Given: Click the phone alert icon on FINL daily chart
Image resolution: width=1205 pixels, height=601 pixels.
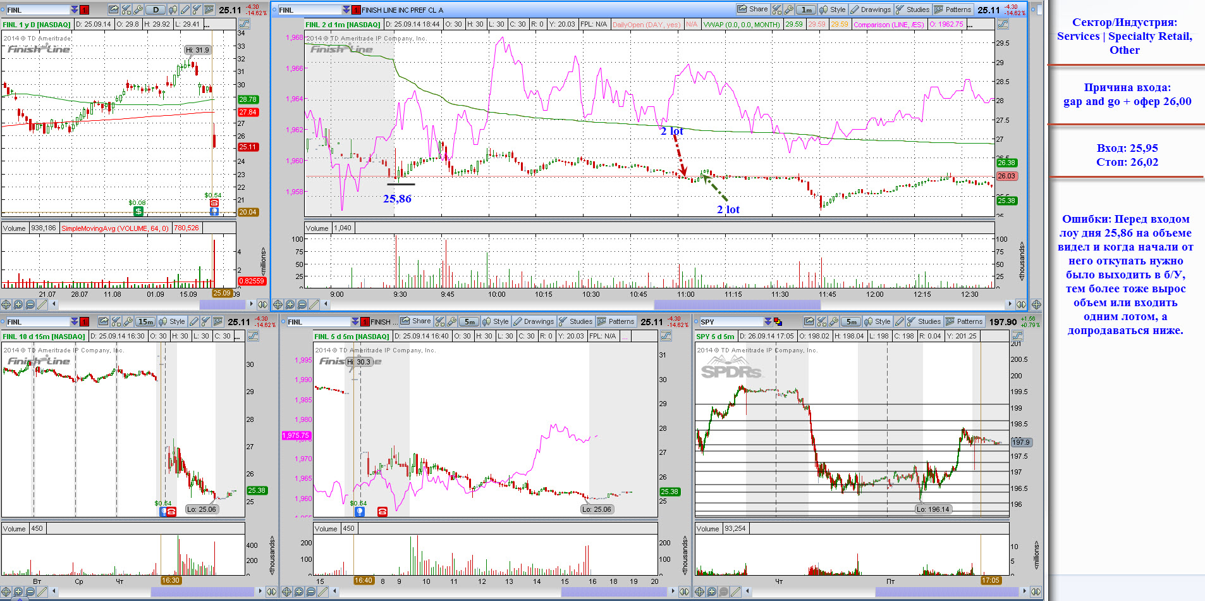Looking at the screenshot, I should [x=214, y=203].
